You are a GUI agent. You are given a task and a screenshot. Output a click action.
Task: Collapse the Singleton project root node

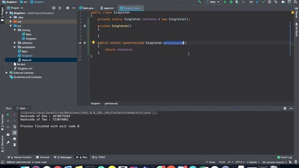coord(7,13)
